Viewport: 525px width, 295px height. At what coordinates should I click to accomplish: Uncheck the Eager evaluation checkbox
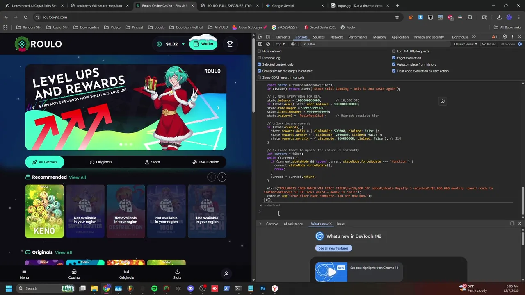point(394,58)
